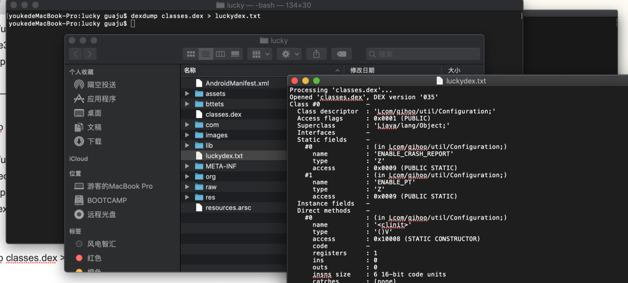The width and height of the screenshot is (628, 283).
Task: Select the luckydex.txt file row
Action: coord(234,156)
